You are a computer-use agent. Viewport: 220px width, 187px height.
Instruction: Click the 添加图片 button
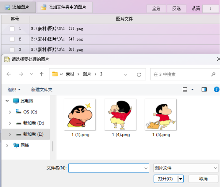point(18,7)
